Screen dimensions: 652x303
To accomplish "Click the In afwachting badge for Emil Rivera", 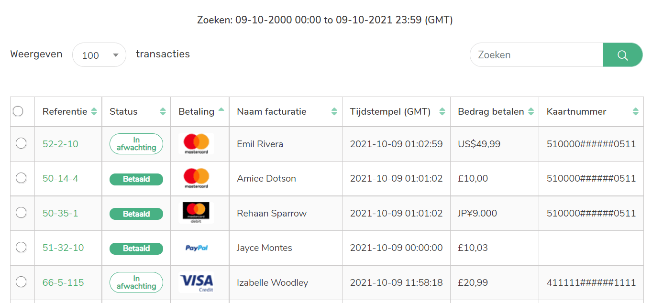I will click(x=136, y=144).
